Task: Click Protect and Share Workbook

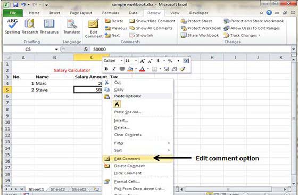Action: [254, 21]
